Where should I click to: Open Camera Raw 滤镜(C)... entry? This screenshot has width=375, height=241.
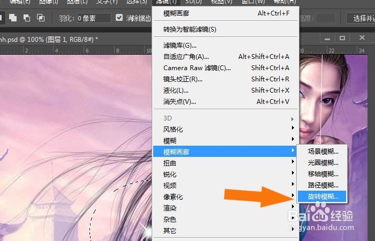point(226,68)
